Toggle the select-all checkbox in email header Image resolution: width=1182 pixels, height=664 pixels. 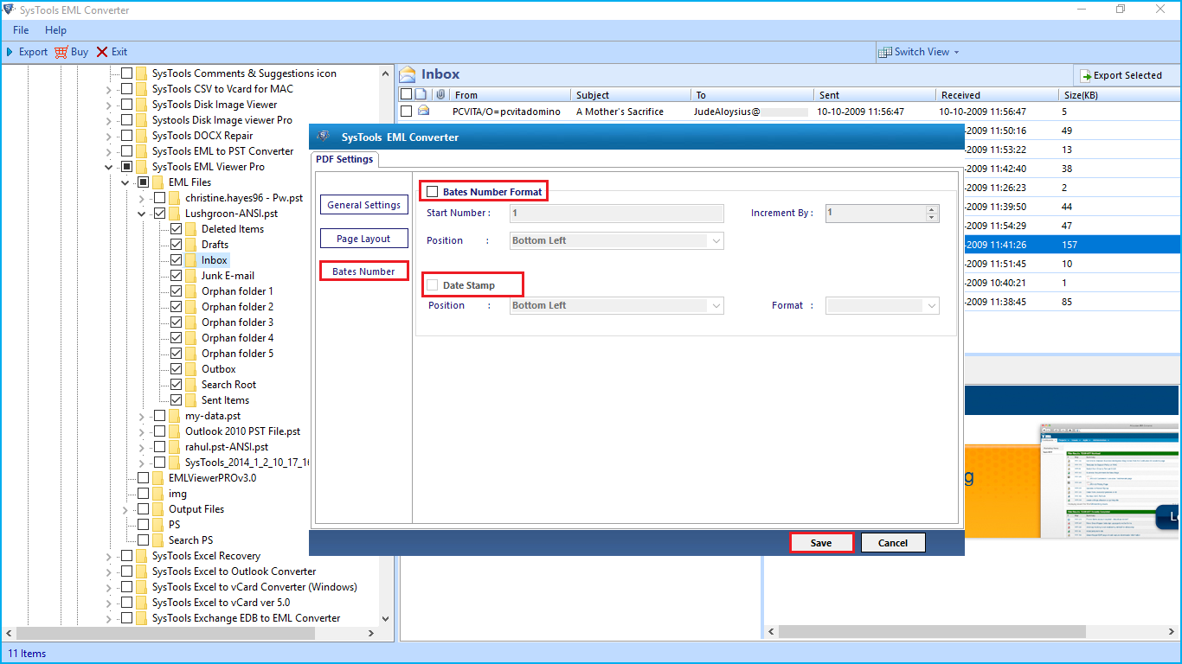pos(406,94)
